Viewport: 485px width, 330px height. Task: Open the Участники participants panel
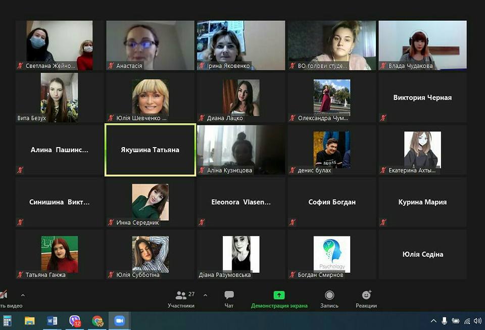181,298
